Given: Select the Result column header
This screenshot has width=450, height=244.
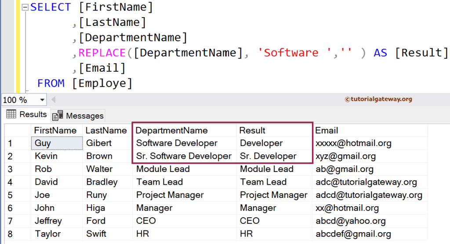Looking at the screenshot, I should [274, 130].
